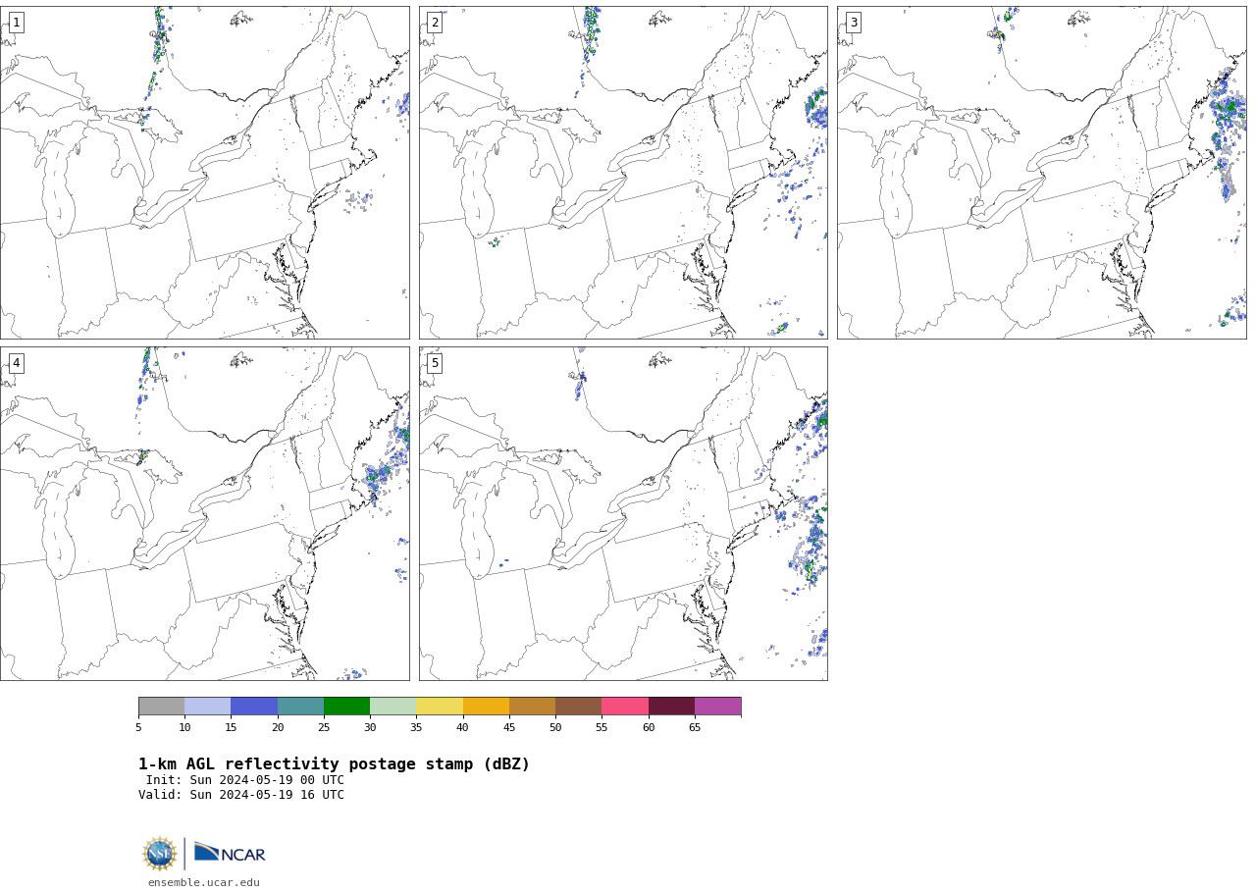Click the colorbar tick label '35'
This screenshot has width=1256, height=893.
[x=416, y=727]
